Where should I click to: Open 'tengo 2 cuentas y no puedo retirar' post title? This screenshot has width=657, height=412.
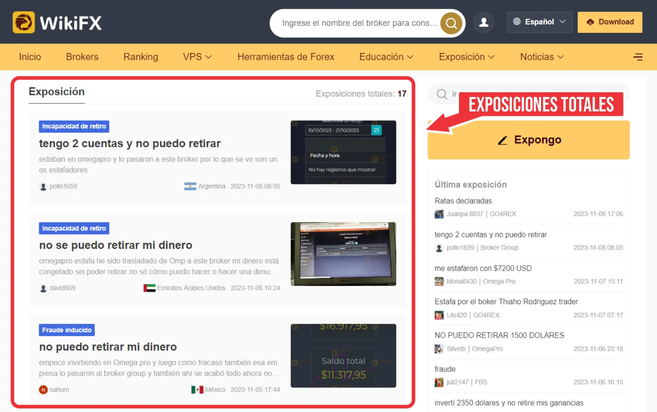[x=130, y=144]
